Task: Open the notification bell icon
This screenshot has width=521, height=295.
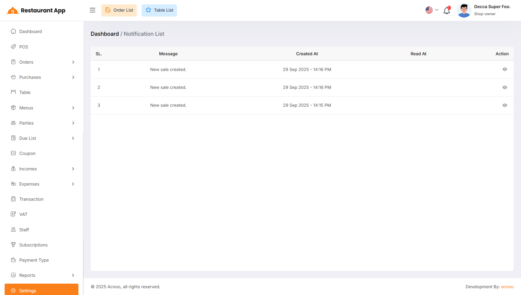Action: click(x=447, y=11)
